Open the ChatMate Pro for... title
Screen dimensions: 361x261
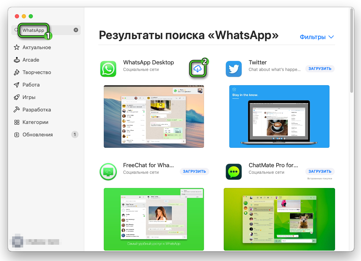tap(273, 165)
